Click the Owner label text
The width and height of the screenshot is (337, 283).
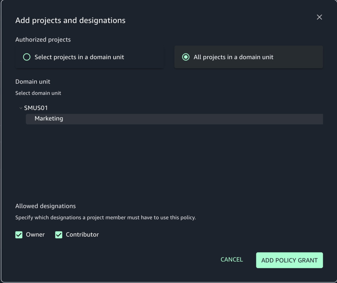click(35, 235)
